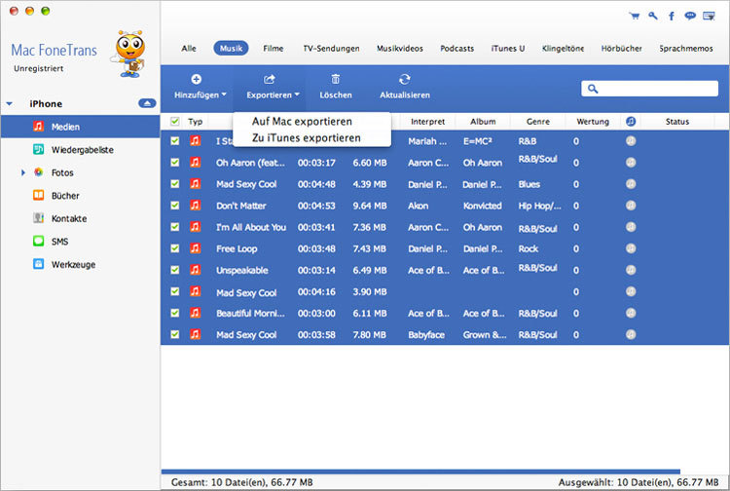Switch to the Filme tab
The width and height of the screenshot is (730, 491).
pyautogui.click(x=274, y=48)
